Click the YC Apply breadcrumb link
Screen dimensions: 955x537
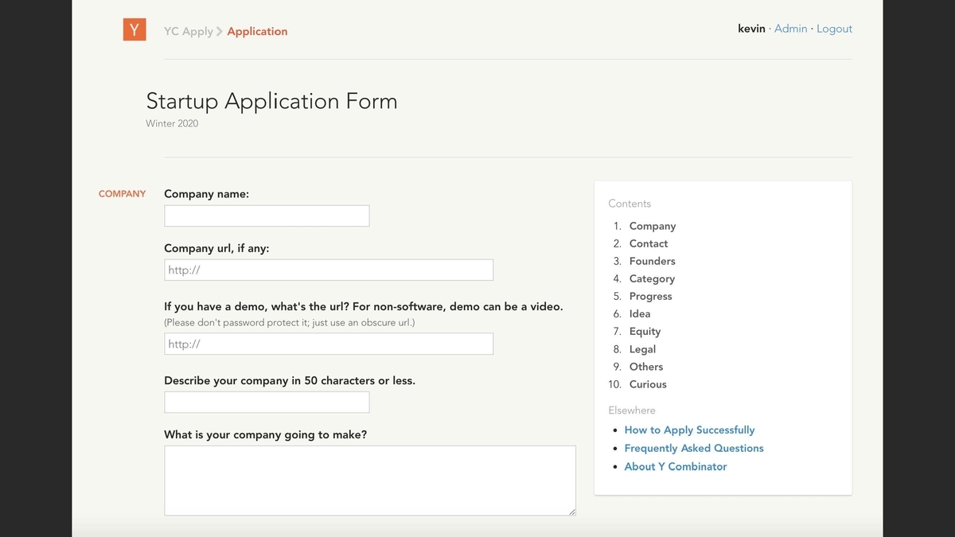pyautogui.click(x=188, y=32)
